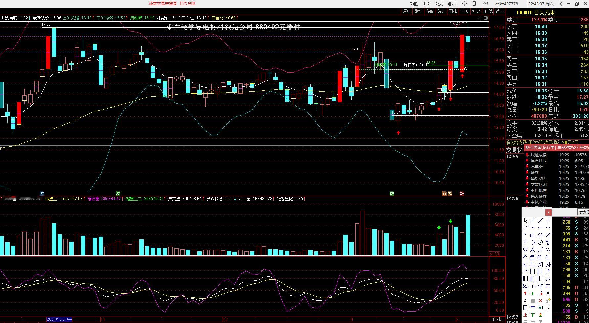This screenshot has height=323, width=589.
Task: Open the 选项 menu
Action: pos(451,4)
